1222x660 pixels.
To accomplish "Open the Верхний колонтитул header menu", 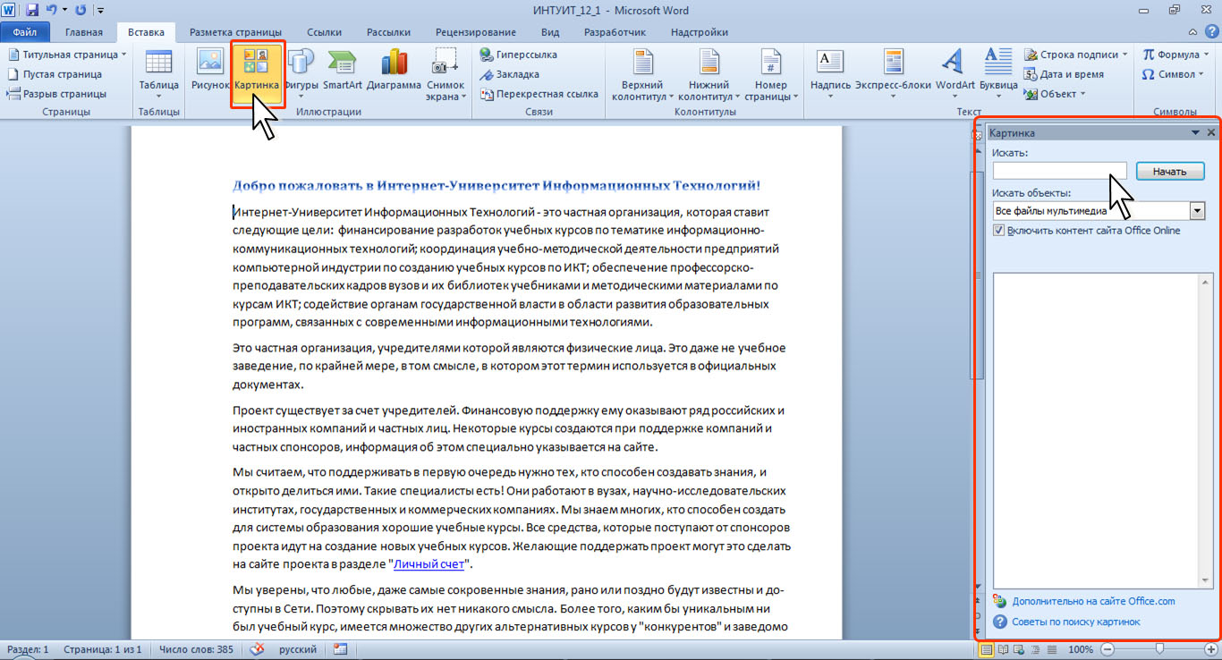I will 641,73.
